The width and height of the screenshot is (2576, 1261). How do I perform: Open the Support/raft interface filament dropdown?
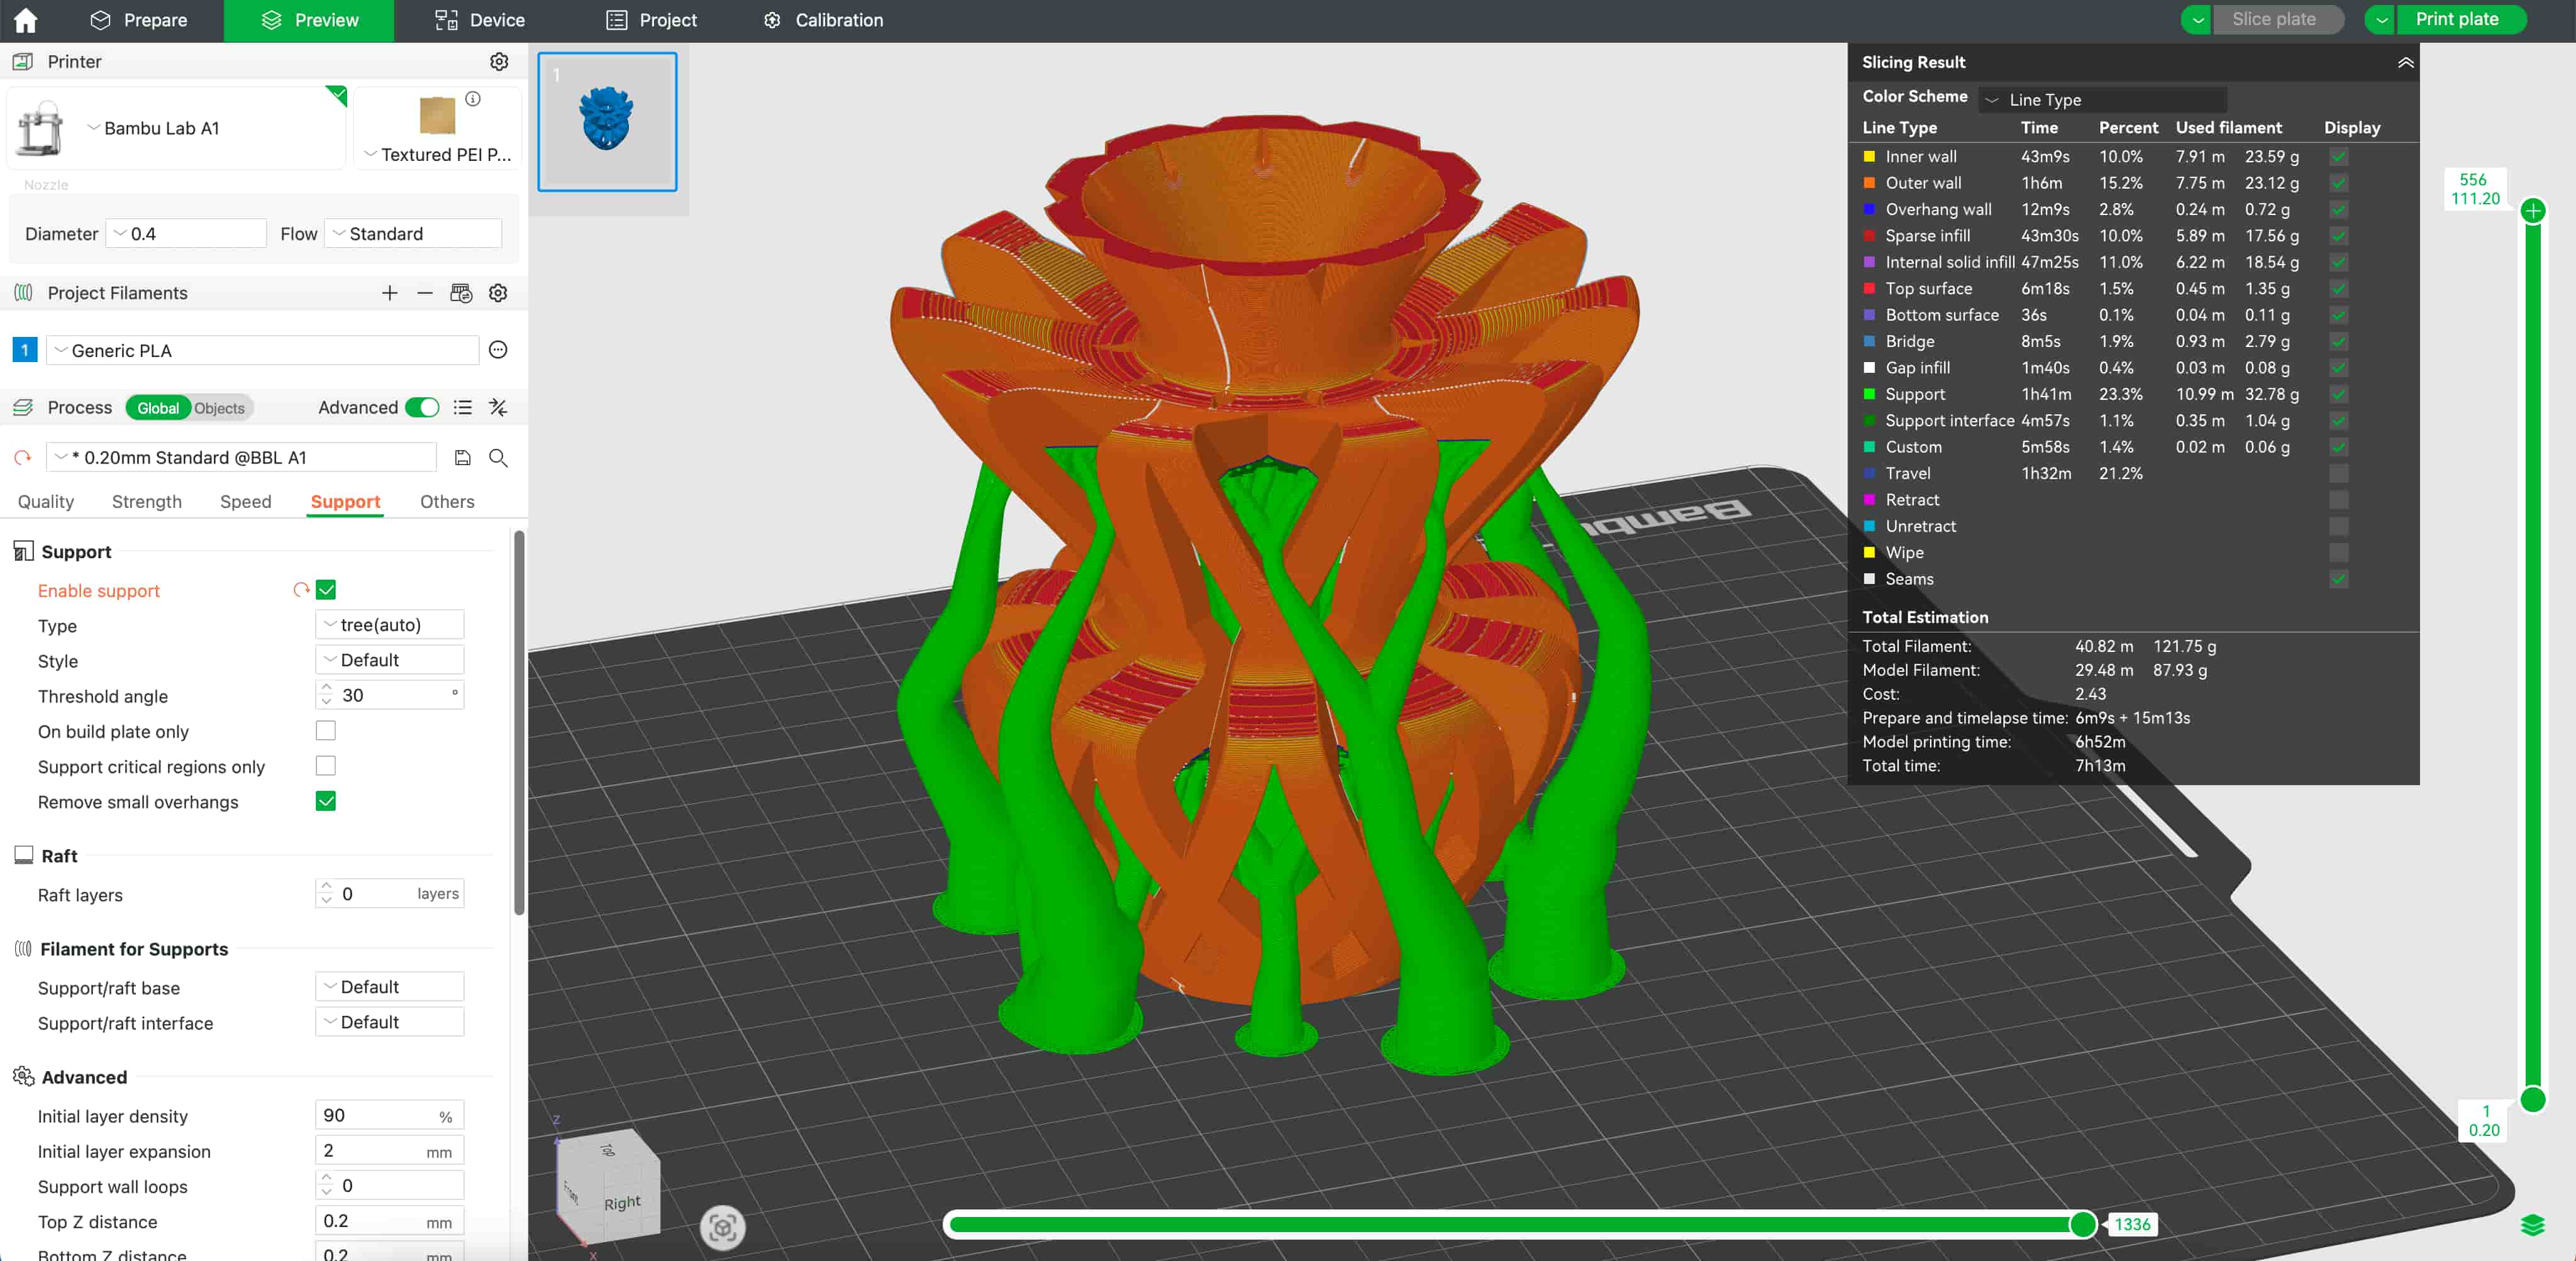390,1022
